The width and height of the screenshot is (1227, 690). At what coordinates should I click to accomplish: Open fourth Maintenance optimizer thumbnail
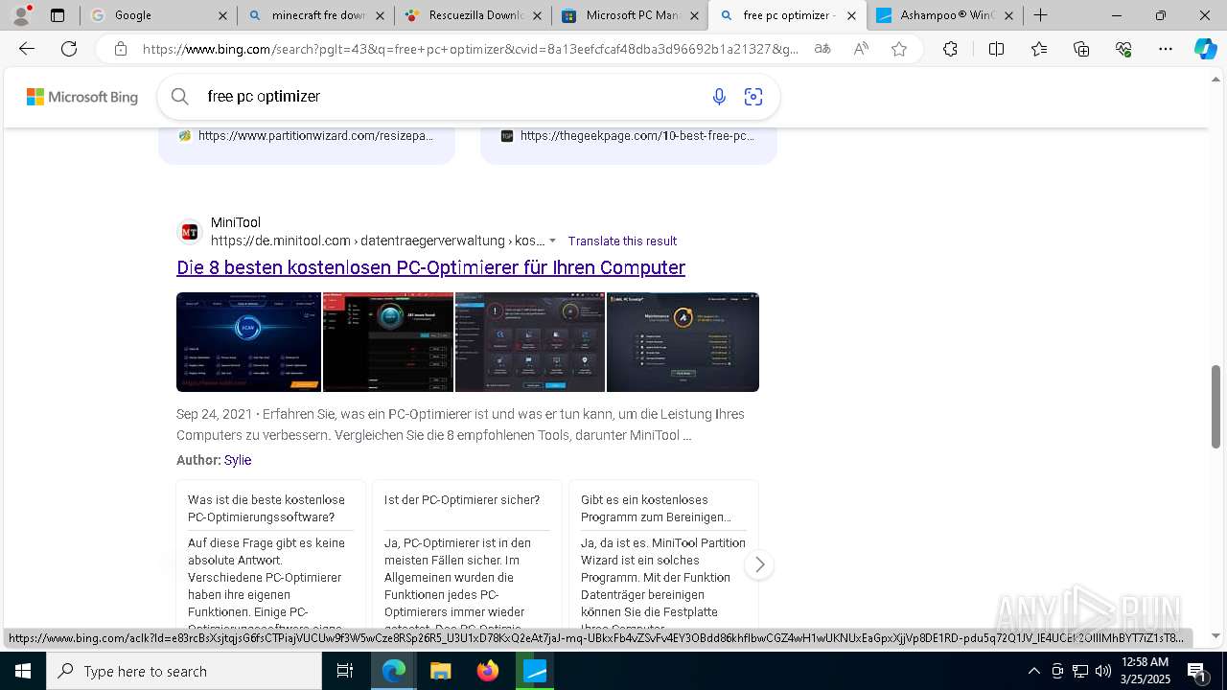pos(683,342)
